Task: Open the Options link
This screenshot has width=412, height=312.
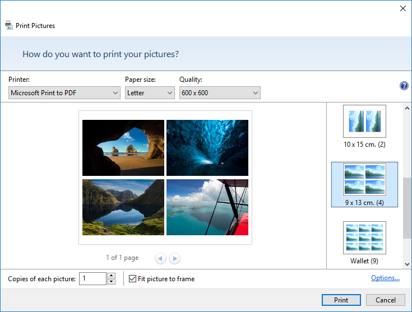Action: click(x=385, y=278)
